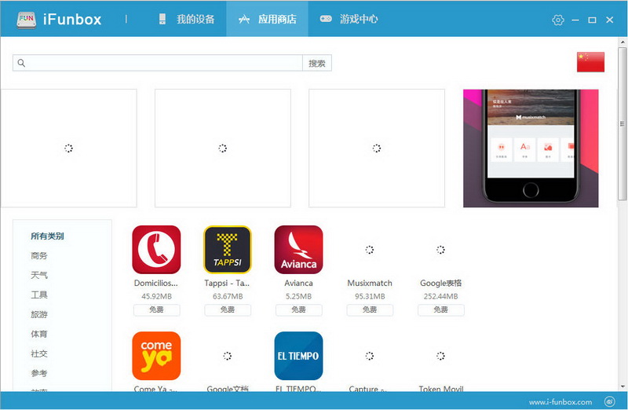
Task: Click 免费 button under Musixmatch
Action: point(369,309)
